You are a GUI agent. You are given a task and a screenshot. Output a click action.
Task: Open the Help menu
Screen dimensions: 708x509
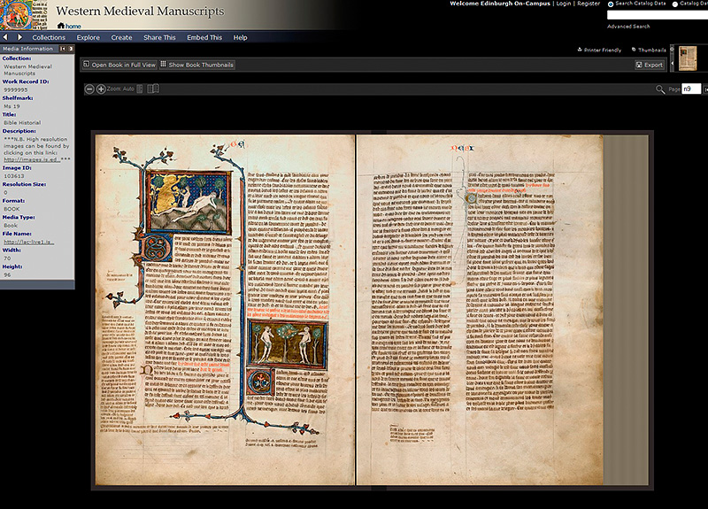(x=240, y=37)
